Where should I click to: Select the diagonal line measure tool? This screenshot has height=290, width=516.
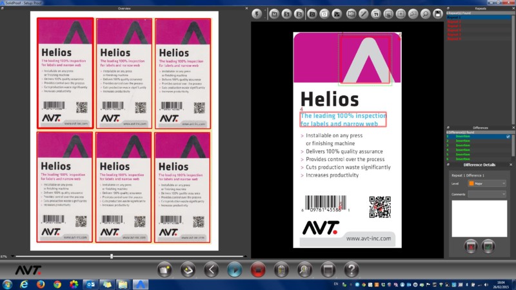tap(364, 14)
